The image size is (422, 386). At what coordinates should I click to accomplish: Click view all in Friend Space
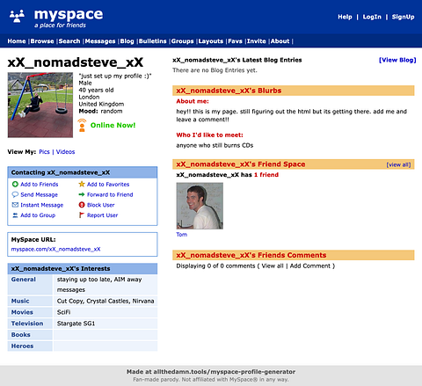pyautogui.click(x=398, y=164)
